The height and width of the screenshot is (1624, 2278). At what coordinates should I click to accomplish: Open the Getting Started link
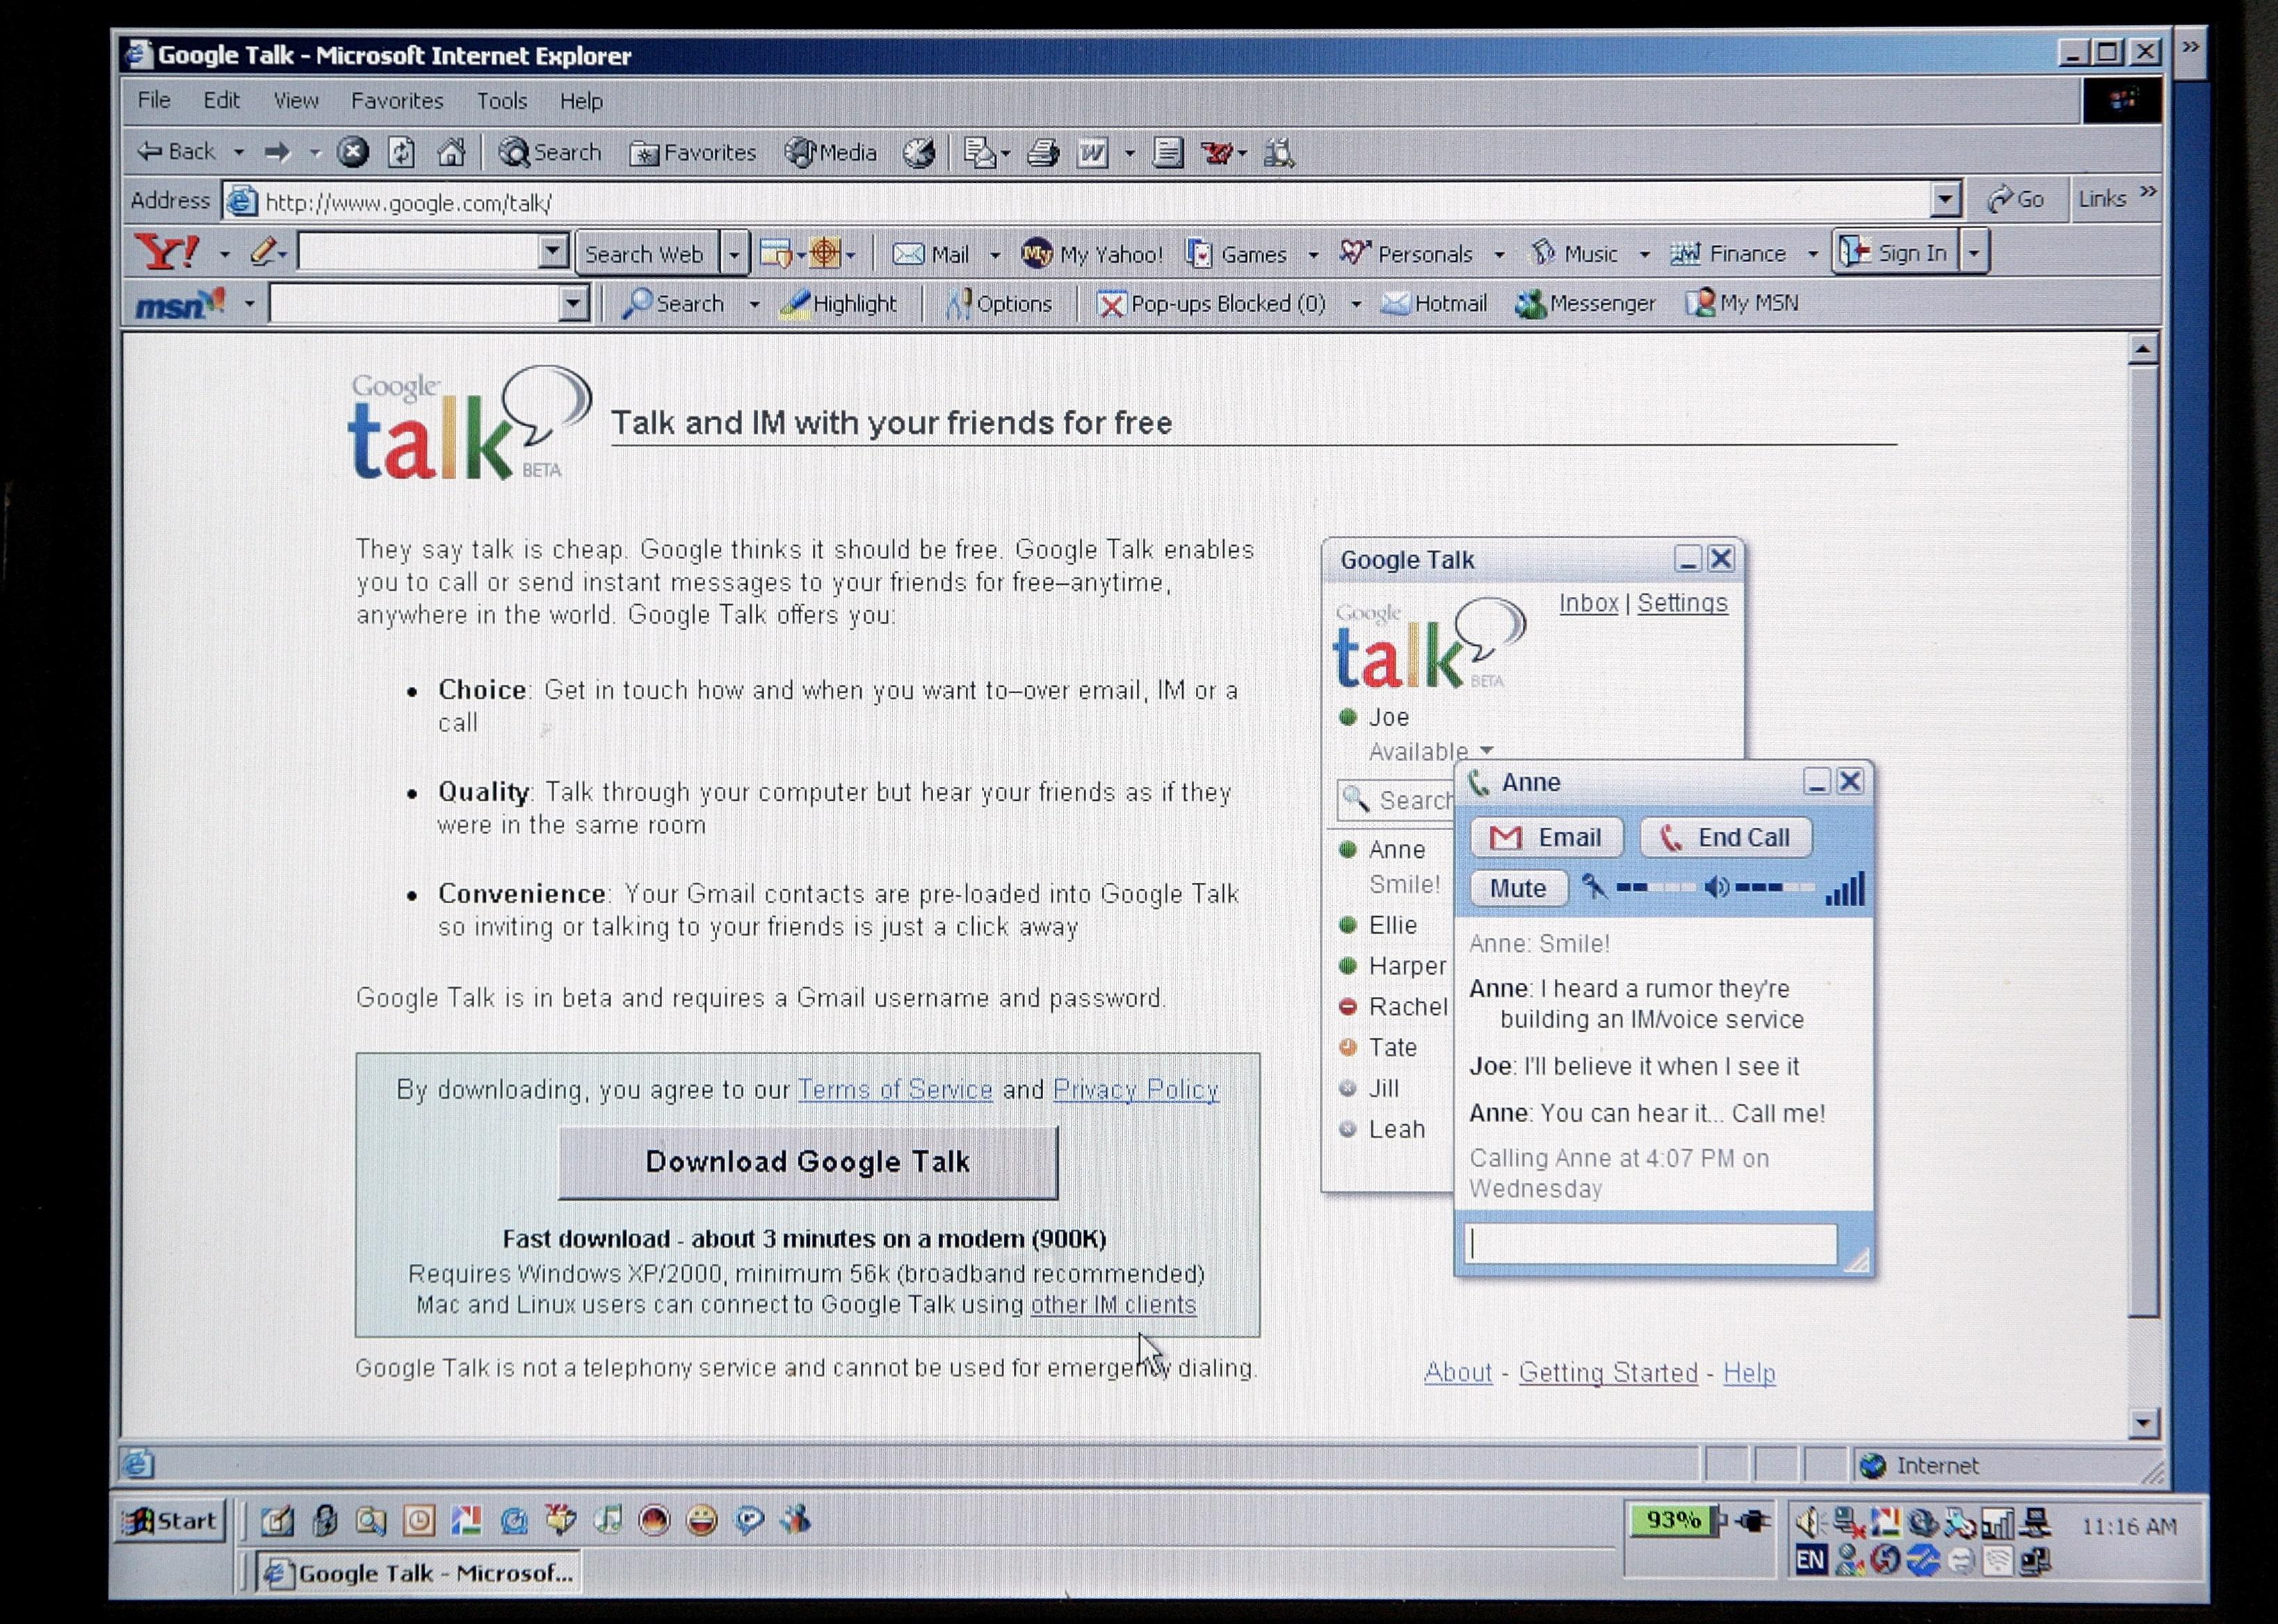pyautogui.click(x=1608, y=1372)
